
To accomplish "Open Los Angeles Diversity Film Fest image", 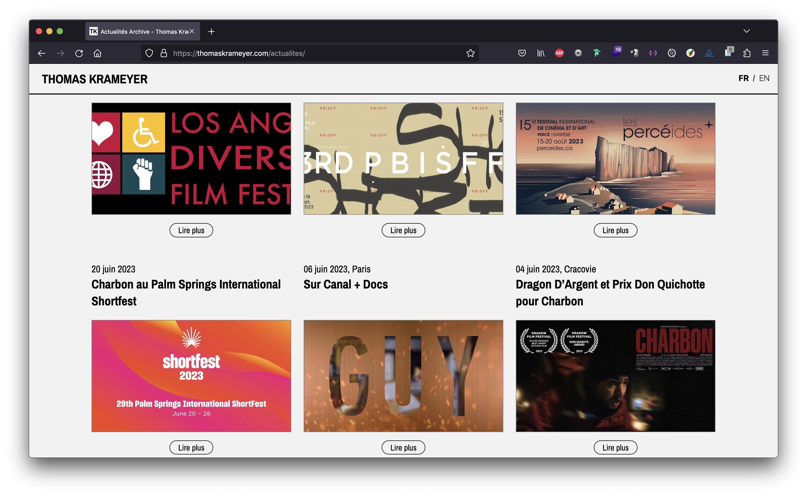I will [x=191, y=158].
